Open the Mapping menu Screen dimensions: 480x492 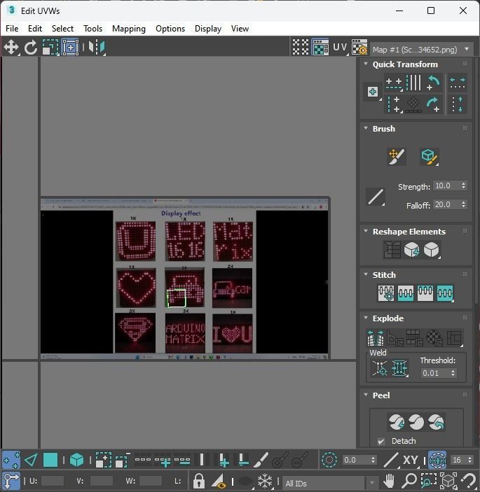129,29
